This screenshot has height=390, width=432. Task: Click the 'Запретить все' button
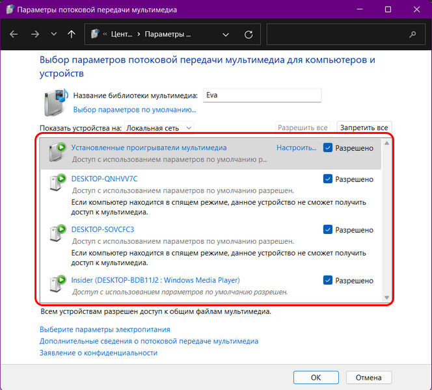pos(364,127)
